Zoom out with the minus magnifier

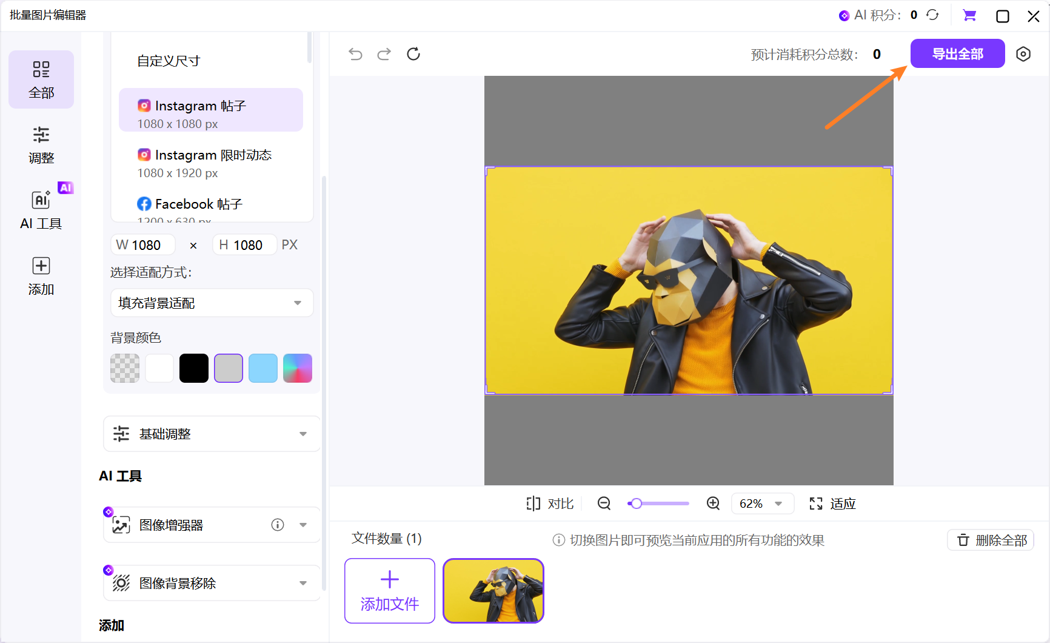click(x=604, y=503)
